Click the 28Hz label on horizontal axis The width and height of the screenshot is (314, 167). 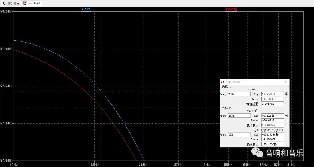coord(143,164)
